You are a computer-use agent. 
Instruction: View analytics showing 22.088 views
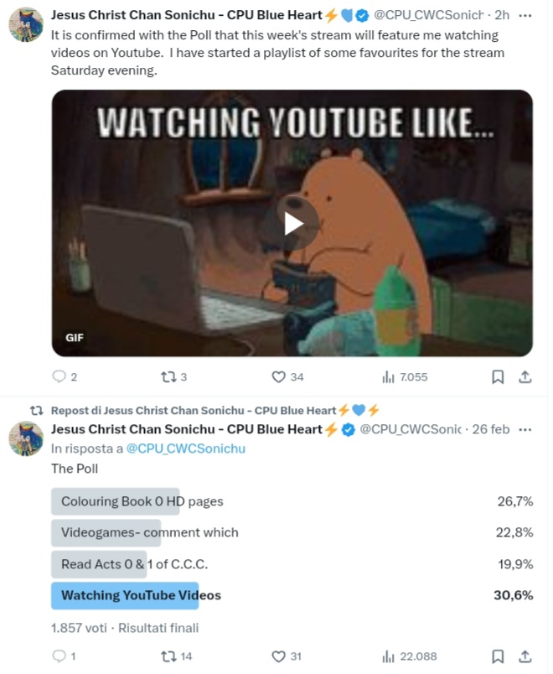[410, 656]
